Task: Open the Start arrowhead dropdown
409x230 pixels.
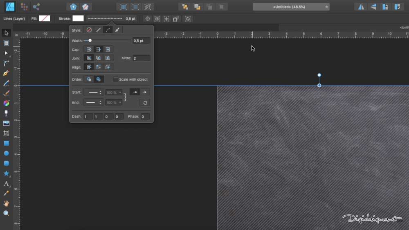Action: click(x=94, y=92)
